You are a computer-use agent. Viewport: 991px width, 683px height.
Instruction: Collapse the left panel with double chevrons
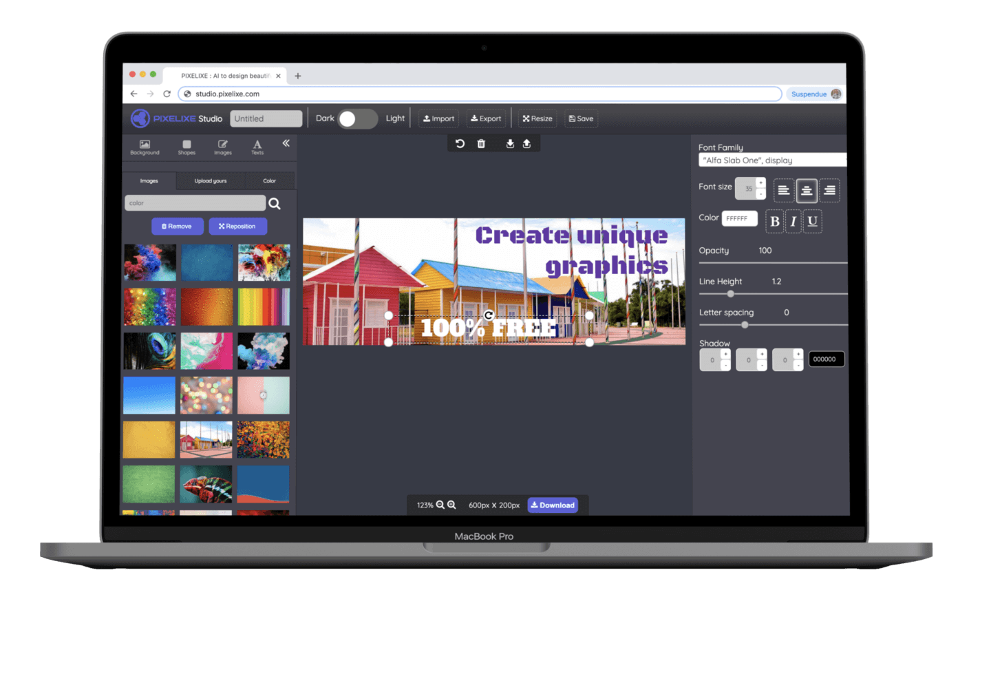(x=286, y=143)
